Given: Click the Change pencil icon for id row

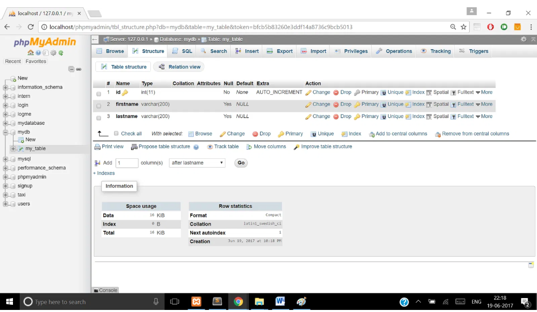Looking at the screenshot, I should [x=308, y=93].
